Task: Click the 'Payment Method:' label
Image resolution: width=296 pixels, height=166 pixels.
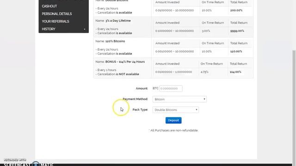Action: [x=136, y=99]
